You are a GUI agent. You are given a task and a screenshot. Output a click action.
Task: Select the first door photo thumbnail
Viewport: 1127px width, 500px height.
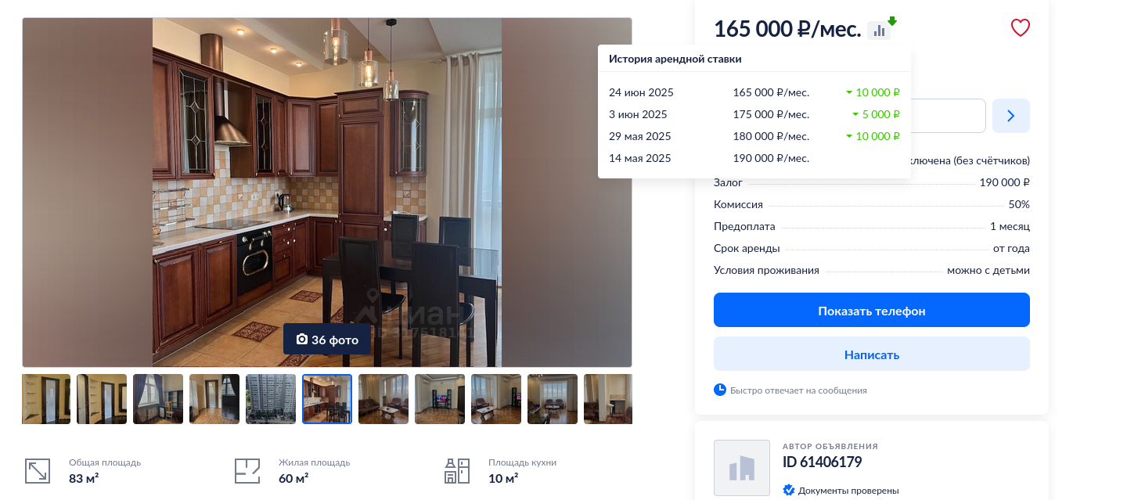[x=46, y=399]
